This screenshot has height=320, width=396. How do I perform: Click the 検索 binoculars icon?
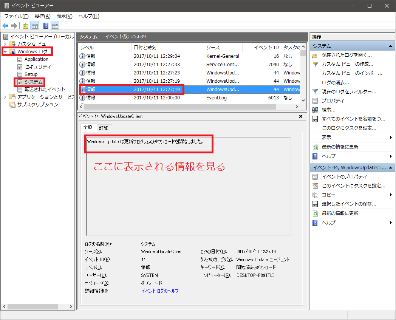pos(315,110)
